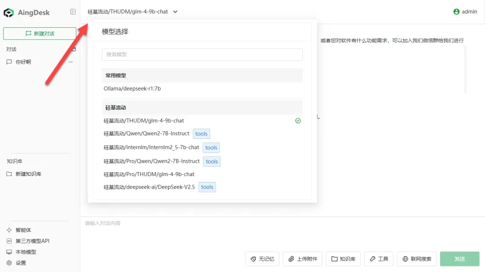Screen dimensions: 485x272
Task: Click the folder icon next to 新建知识库
Action: tap(9, 174)
